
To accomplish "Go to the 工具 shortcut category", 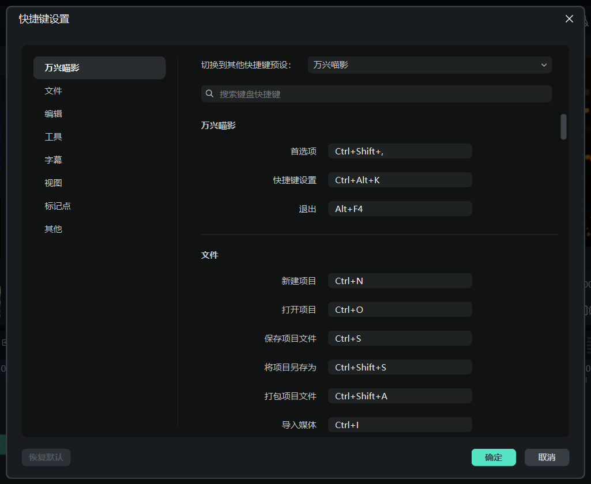I will 53,137.
